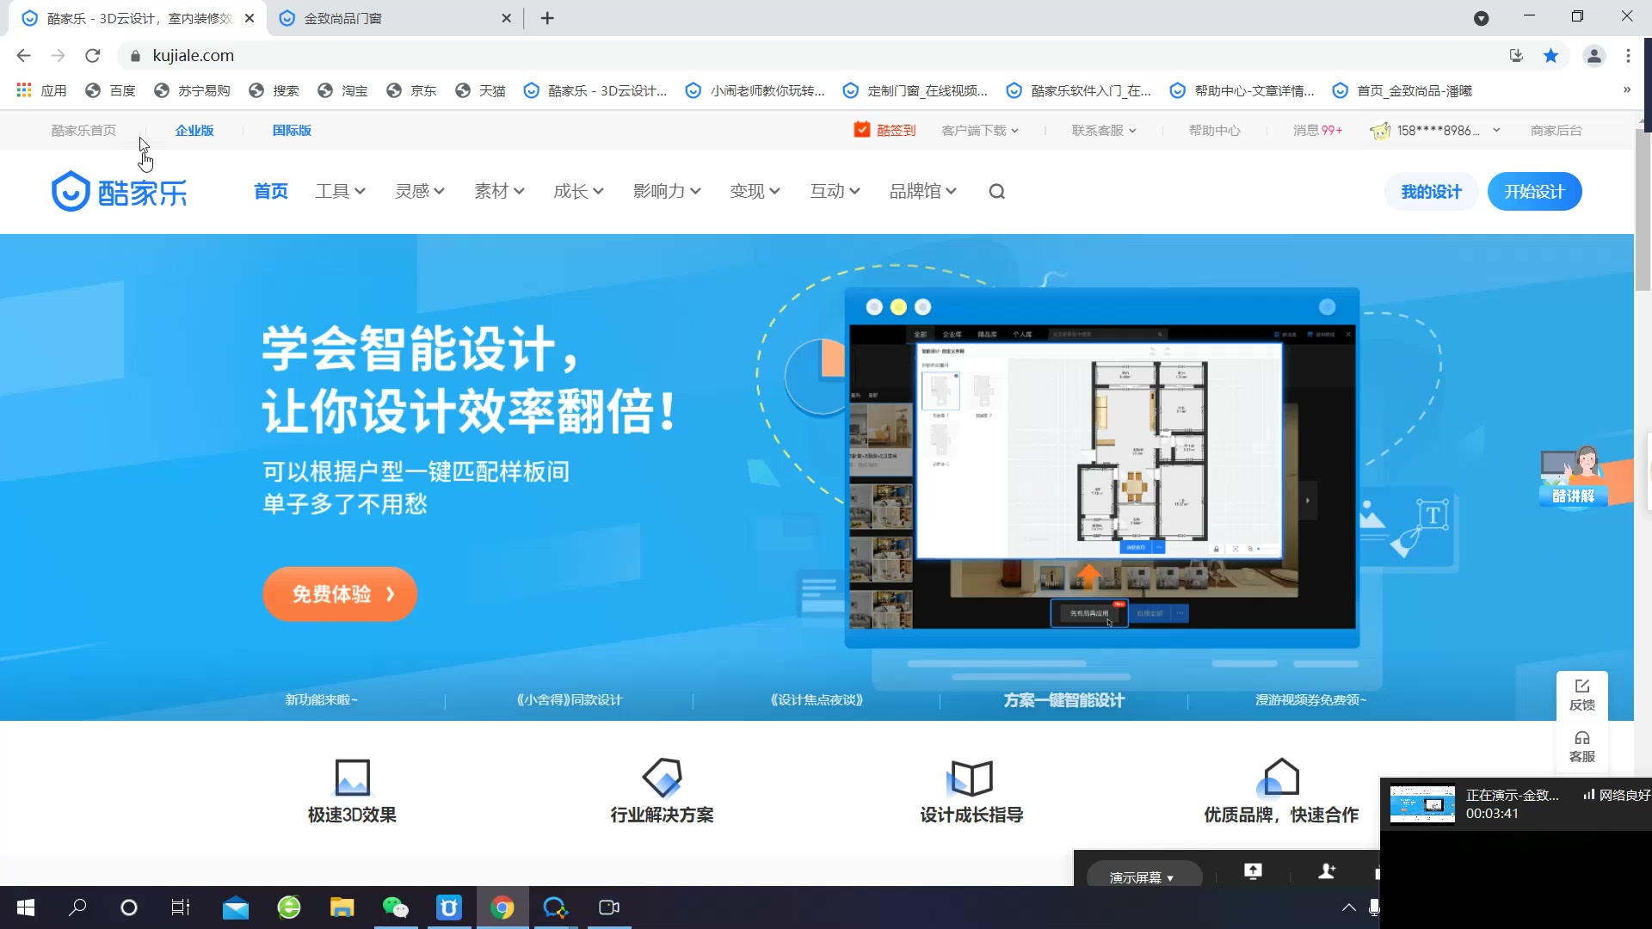Click the install app icon in address bar
The image size is (1652, 929).
click(1516, 56)
